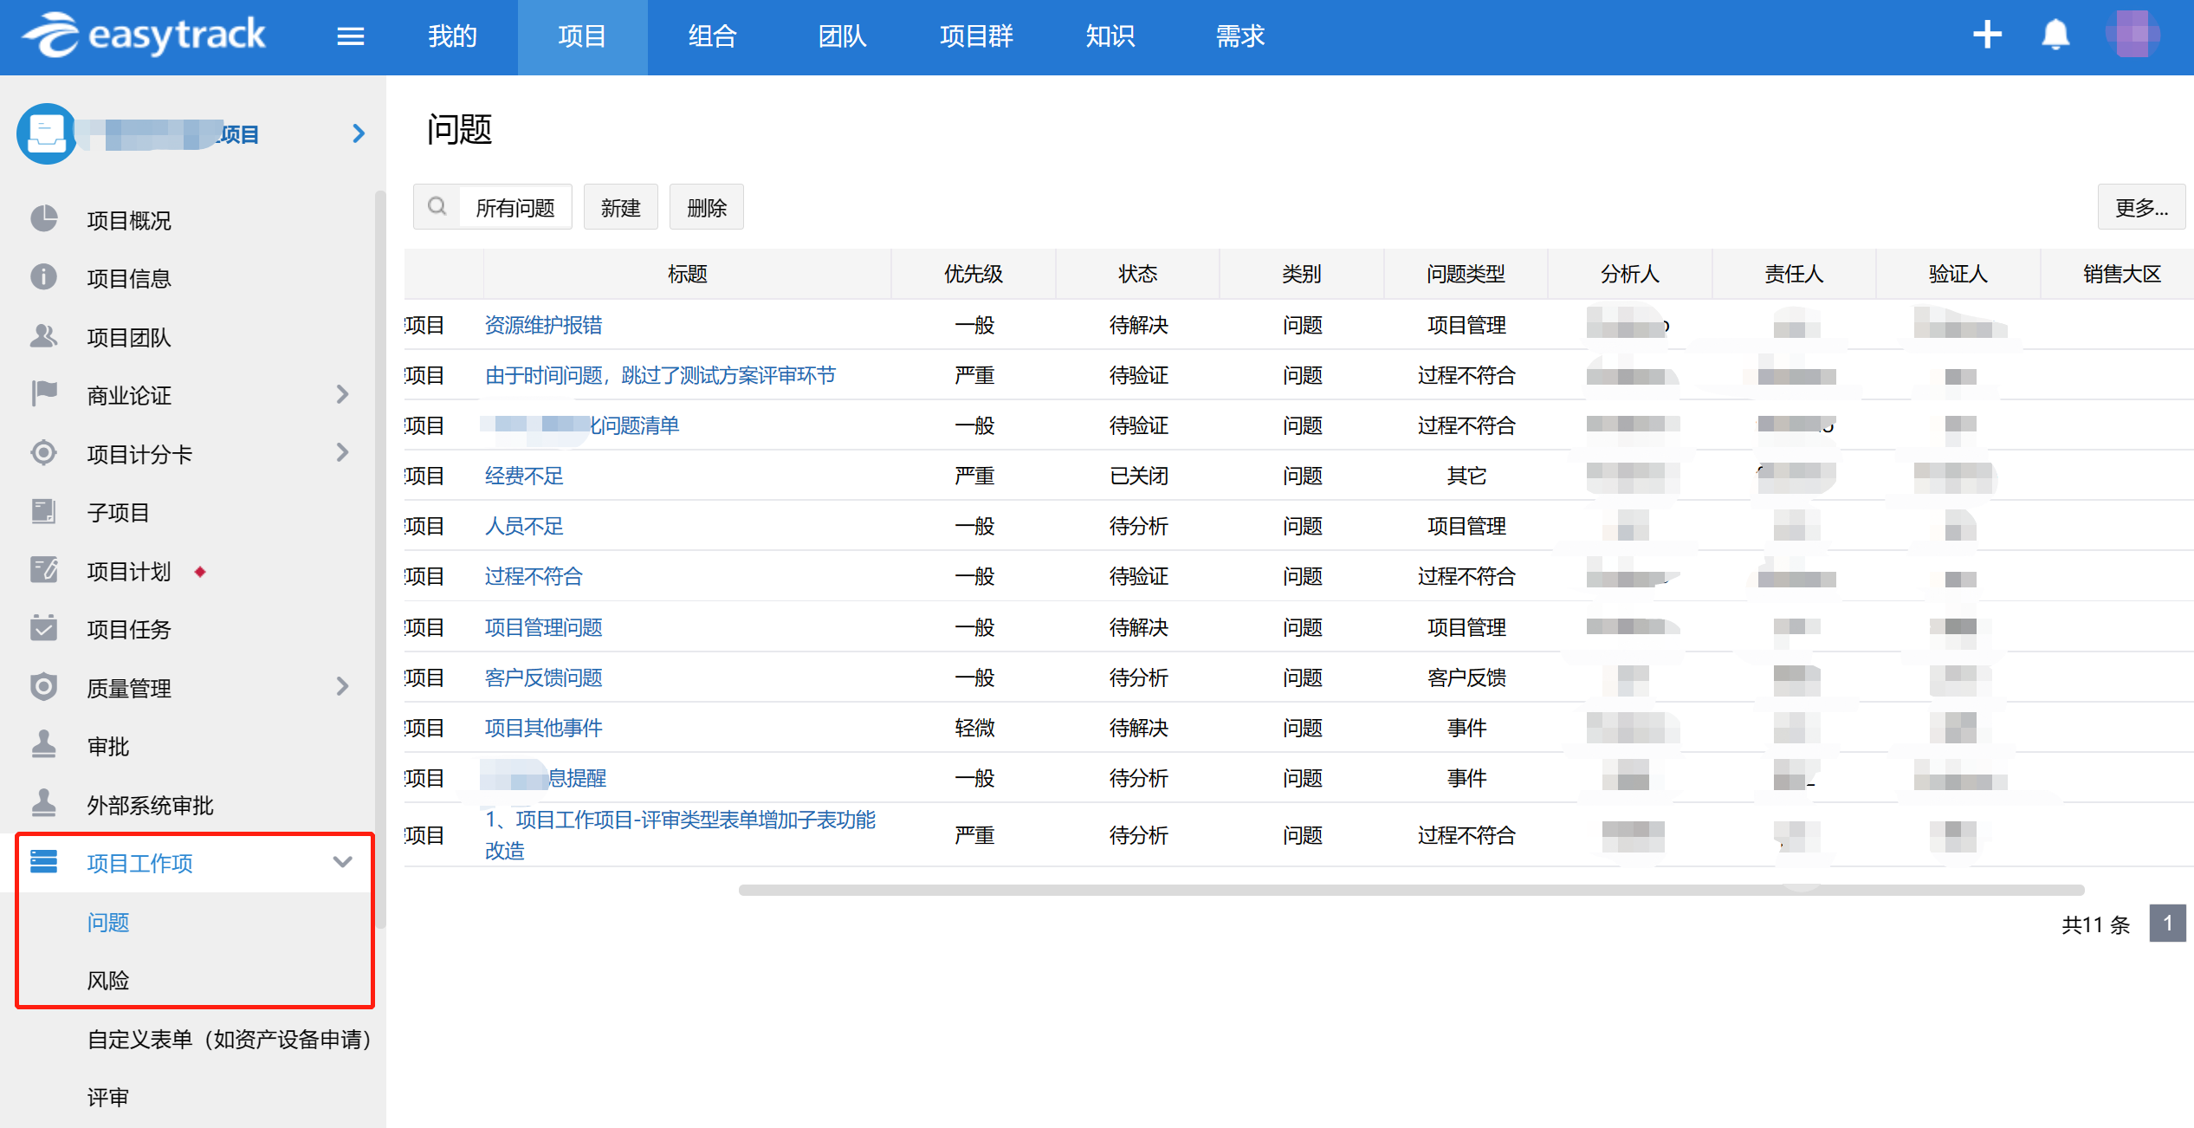
Task: Expand the 商业论证 submenu arrow
Action: click(x=343, y=395)
